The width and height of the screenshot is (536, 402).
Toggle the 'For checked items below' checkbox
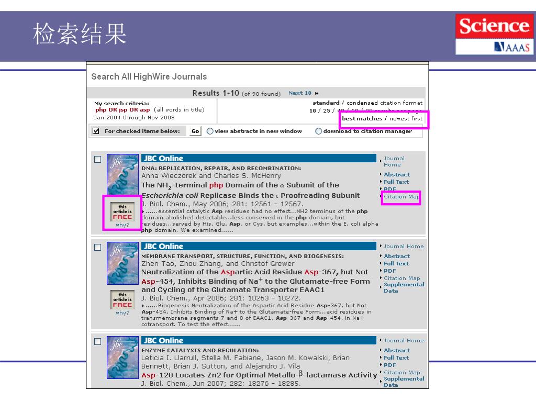[96, 131]
